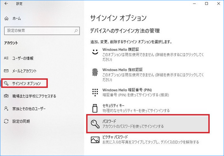Click the password key icon
The image size is (224, 156).
(x=95, y=124)
